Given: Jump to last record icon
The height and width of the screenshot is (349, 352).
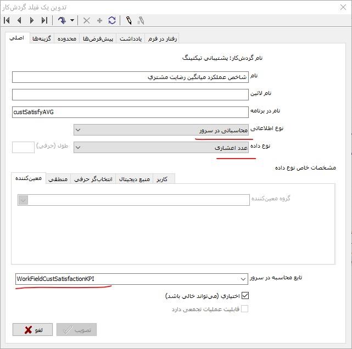Looking at the screenshot, I should coord(44,21).
